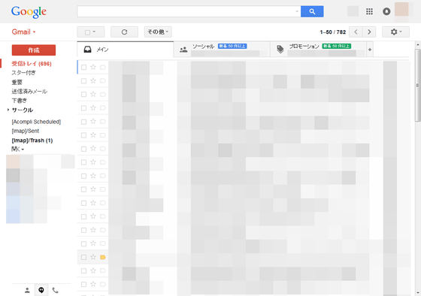Viewport: 421px width, 296px height.
Task: Show search options arrow in search box
Action: pyautogui.click(x=297, y=11)
